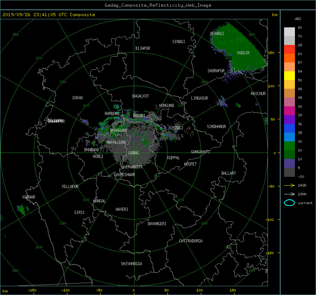Select the CHITRADURGA label

pos(191,241)
